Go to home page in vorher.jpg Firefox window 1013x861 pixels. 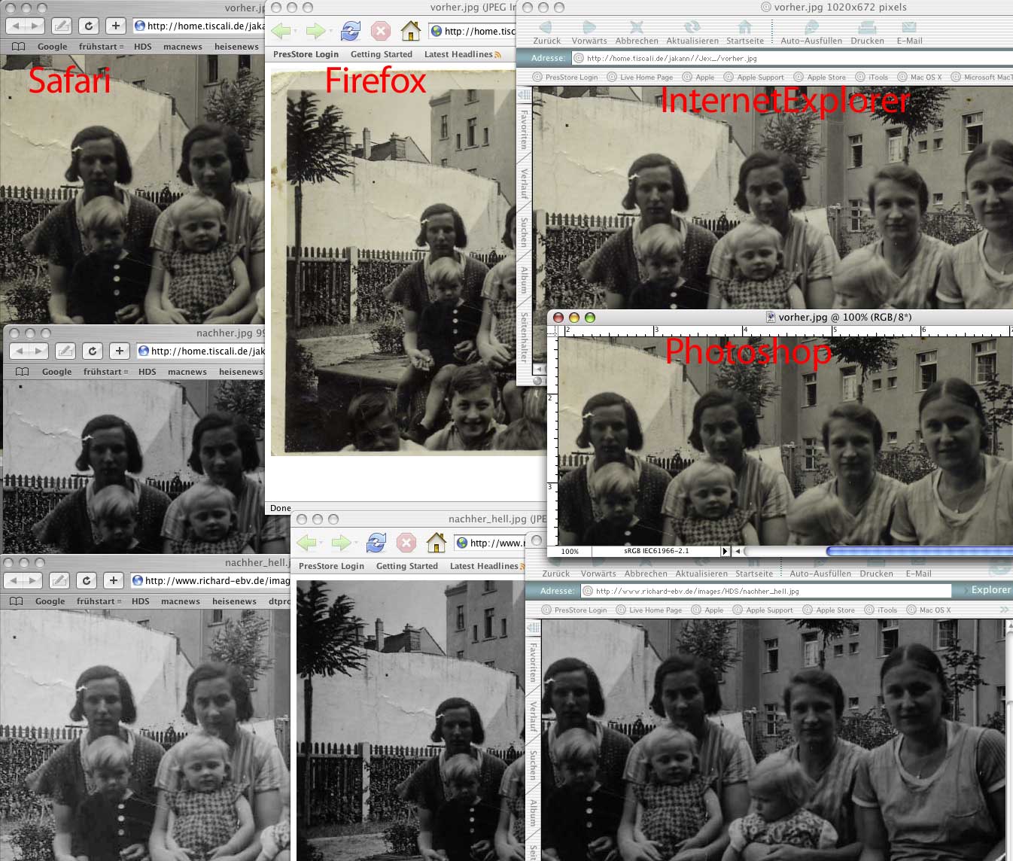pos(410,31)
